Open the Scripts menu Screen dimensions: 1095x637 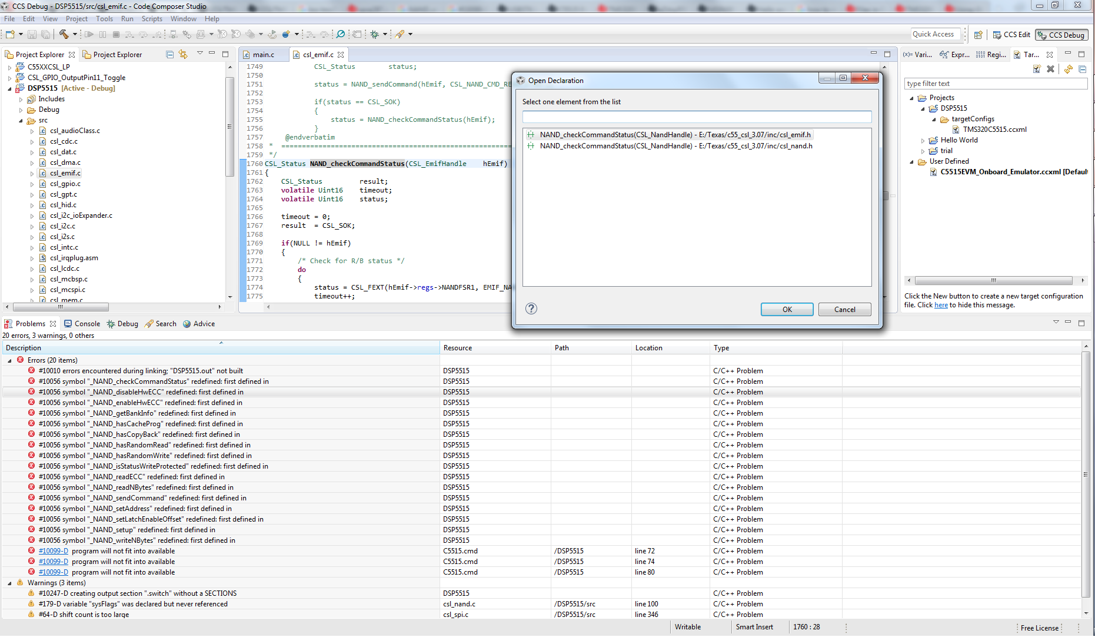151,19
